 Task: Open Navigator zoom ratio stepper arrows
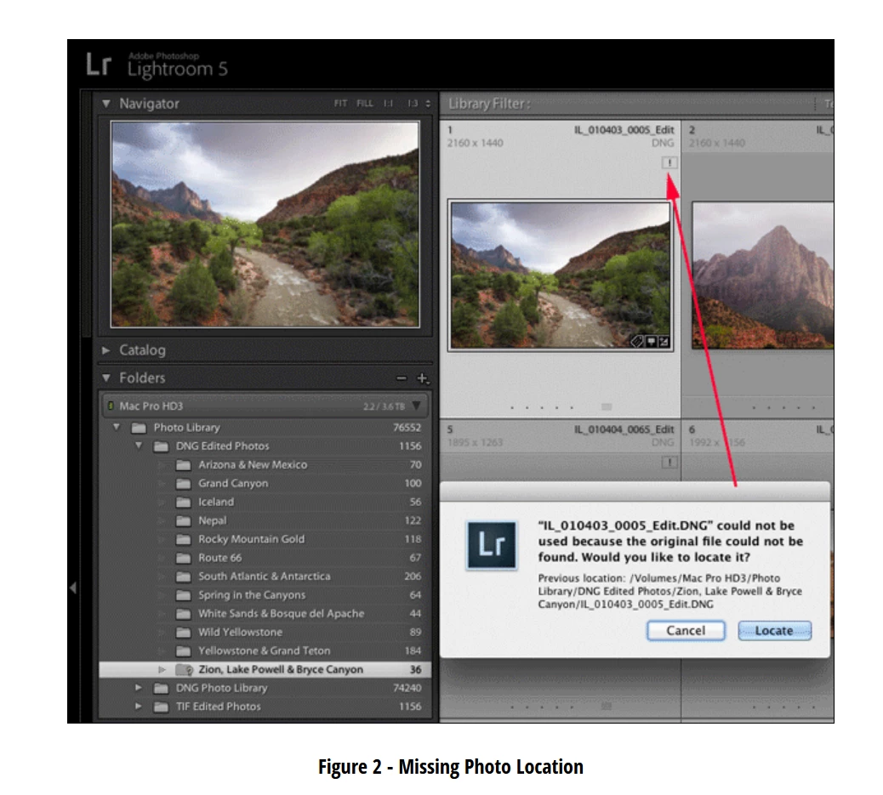tap(428, 104)
